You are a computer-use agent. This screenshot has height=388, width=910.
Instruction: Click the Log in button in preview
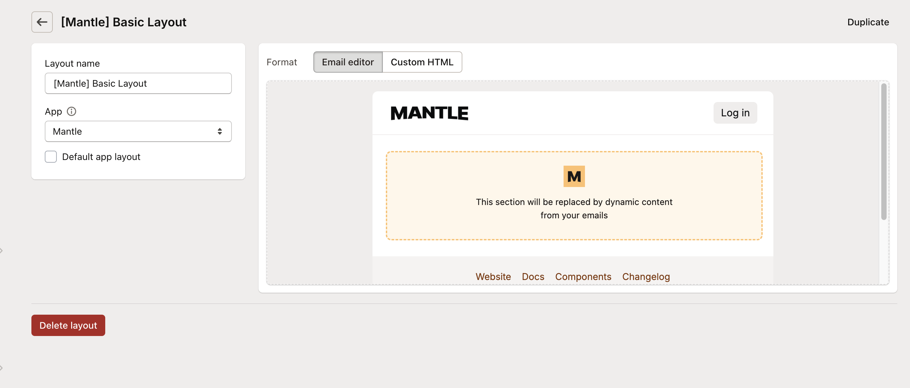click(x=735, y=113)
